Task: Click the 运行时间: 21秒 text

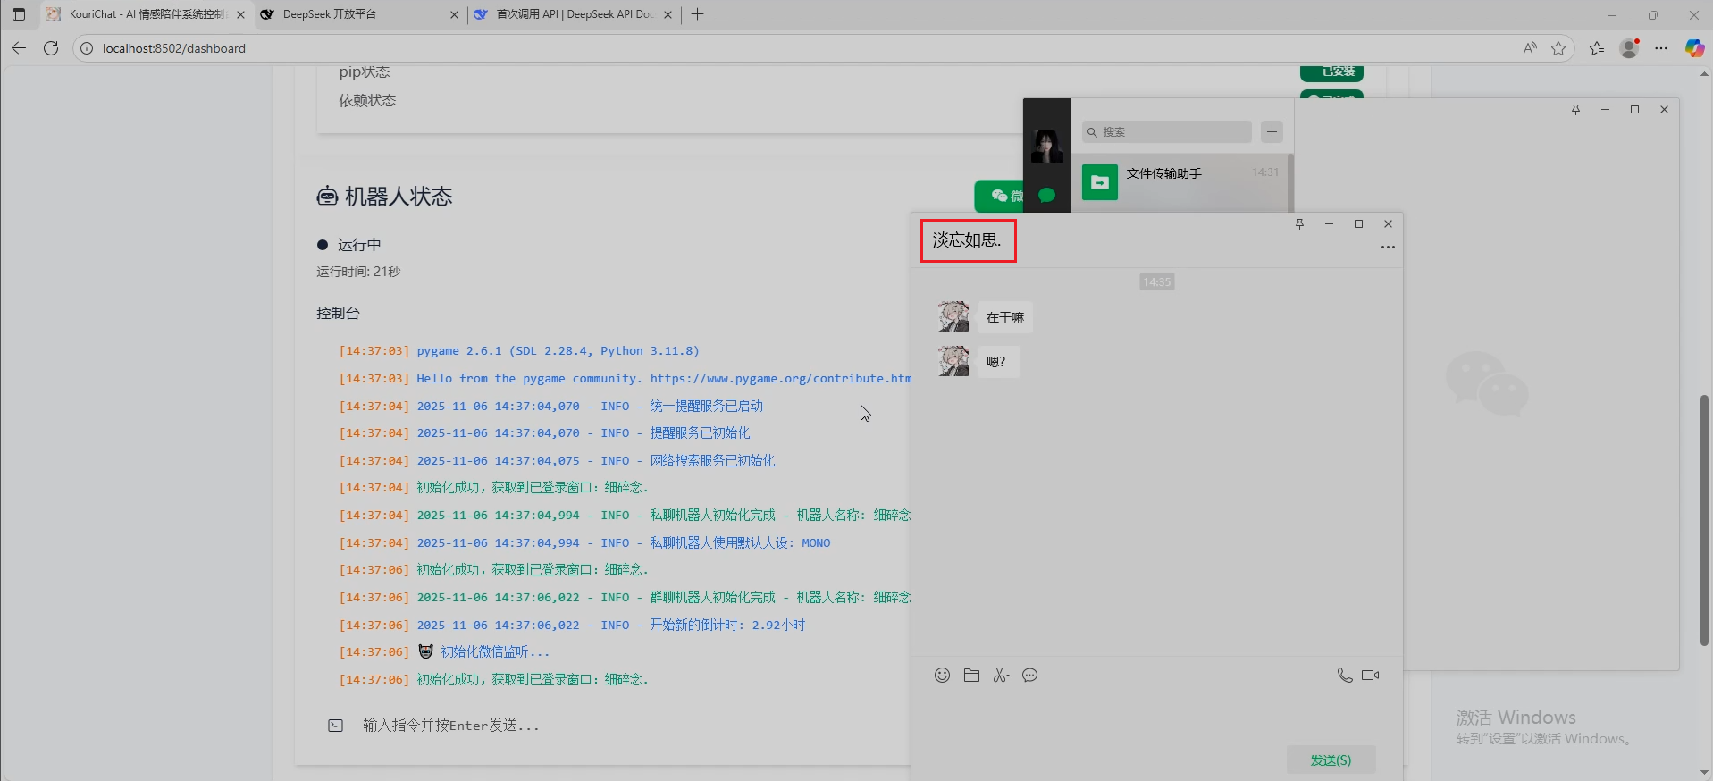Action: click(358, 272)
